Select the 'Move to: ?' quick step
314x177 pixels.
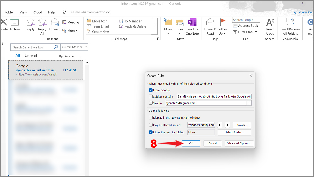pos(97,21)
